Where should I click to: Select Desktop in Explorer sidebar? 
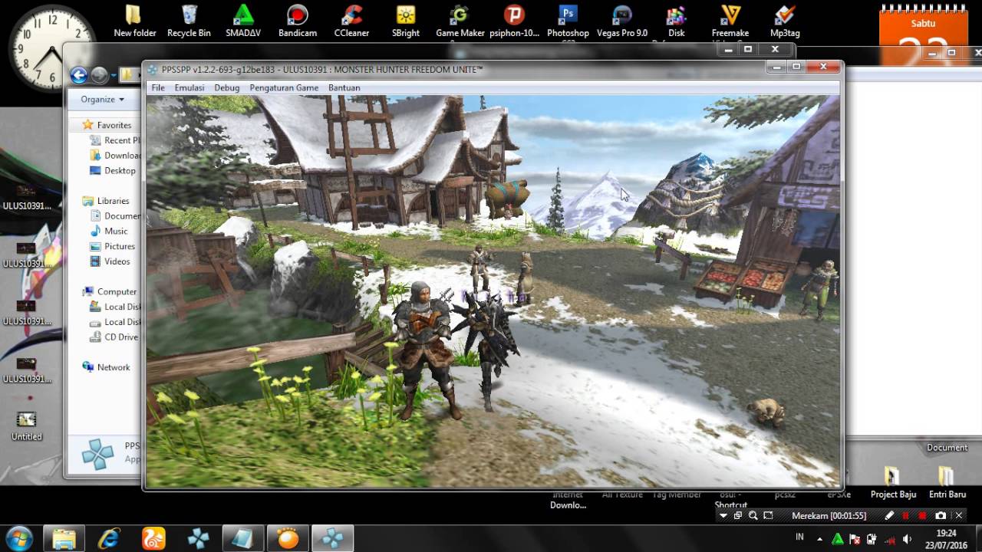point(113,170)
